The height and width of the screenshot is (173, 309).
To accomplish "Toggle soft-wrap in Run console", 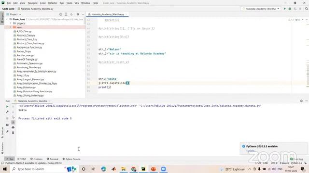I will [x=13, y=117].
